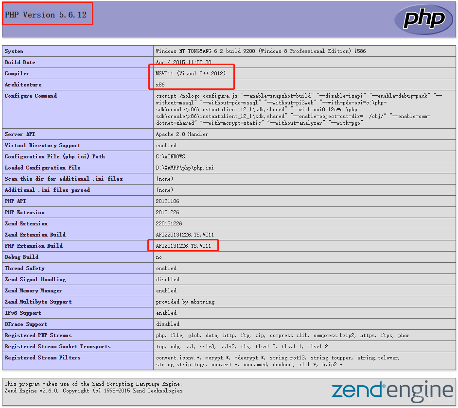Image resolution: width=458 pixels, height=408 pixels.
Task: Click the D:\XAMPP\php\php.ini path value
Action: pos(185,168)
